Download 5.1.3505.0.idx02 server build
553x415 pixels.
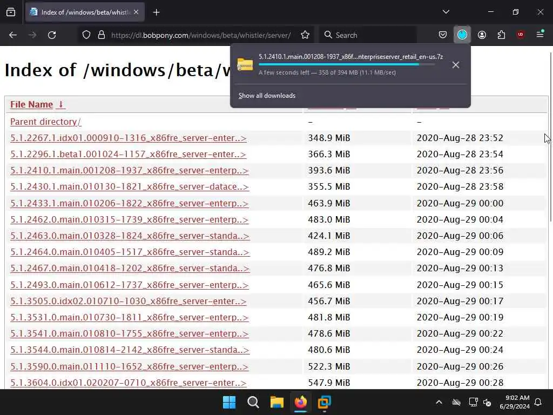[129, 301]
